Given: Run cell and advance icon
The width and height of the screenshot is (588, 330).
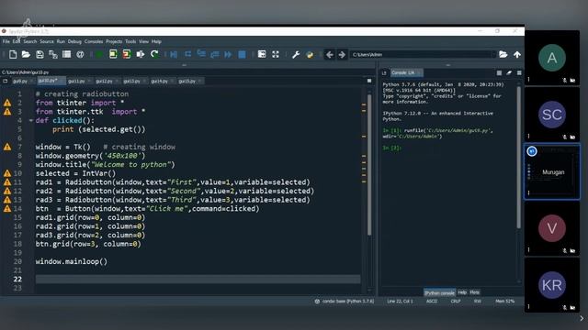Looking at the screenshot, I should [x=127, y=55].
